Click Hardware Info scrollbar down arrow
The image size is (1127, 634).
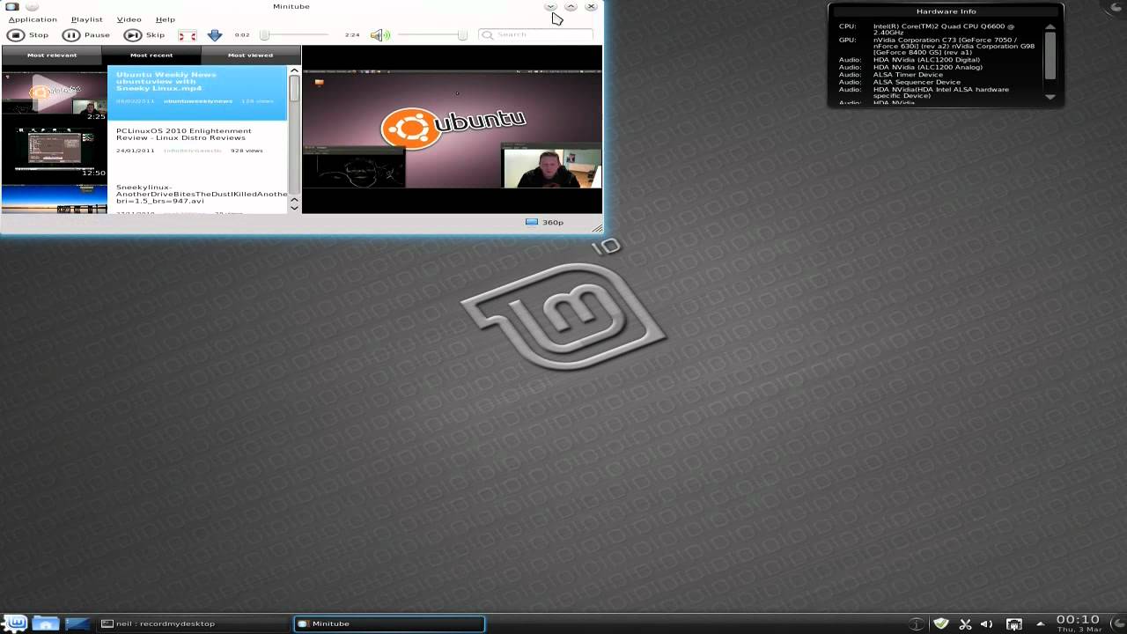point(1050,97)
